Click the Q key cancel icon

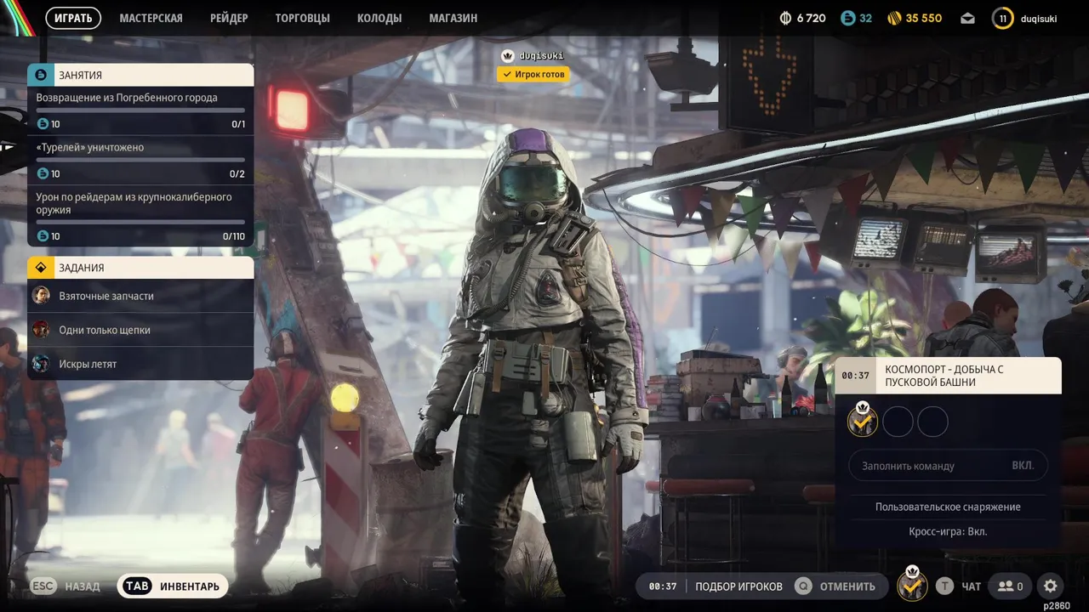tap(803, 586)
